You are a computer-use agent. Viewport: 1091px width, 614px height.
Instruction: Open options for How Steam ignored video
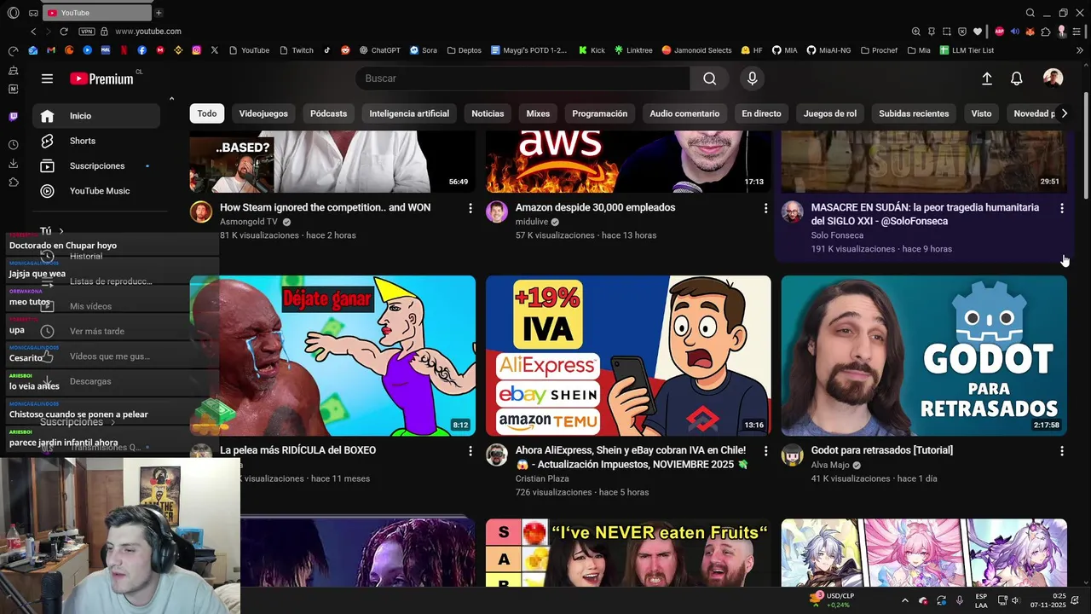[470, 208]
